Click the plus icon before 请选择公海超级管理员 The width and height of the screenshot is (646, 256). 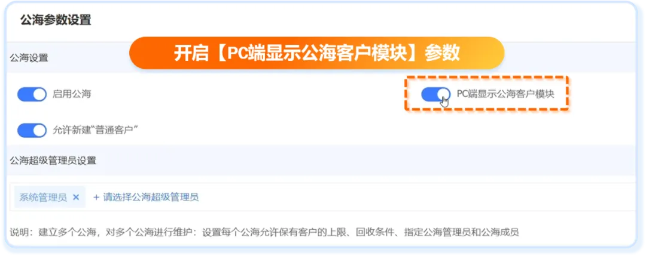tap(96, 198)
